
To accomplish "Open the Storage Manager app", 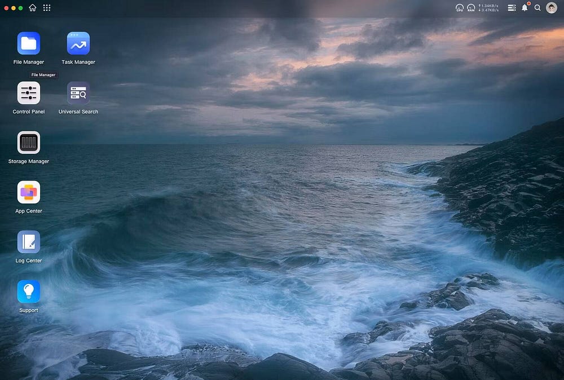I will 29,143.
